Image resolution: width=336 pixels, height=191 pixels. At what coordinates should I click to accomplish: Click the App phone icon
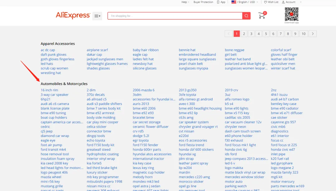click(218, 2)
